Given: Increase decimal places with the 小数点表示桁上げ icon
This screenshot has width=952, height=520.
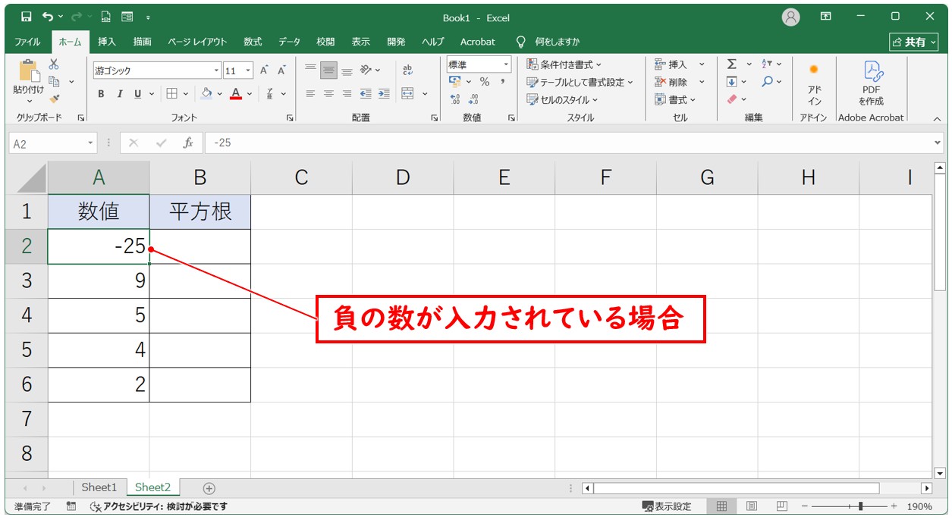Looking at the screenshot, I should [454, 98].
